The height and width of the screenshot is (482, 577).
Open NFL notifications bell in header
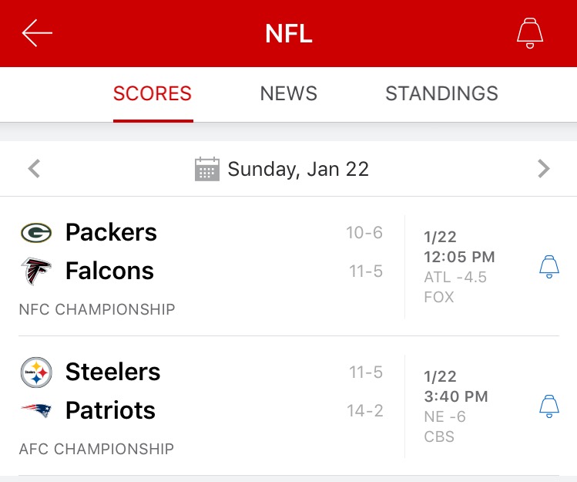[x=529, y=33]
